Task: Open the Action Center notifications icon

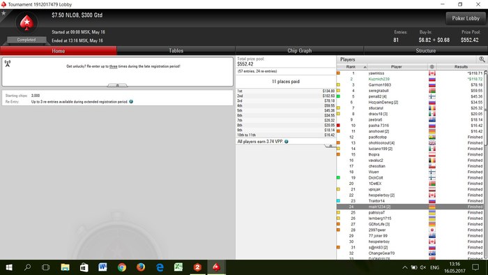Action: pos(475,267)
